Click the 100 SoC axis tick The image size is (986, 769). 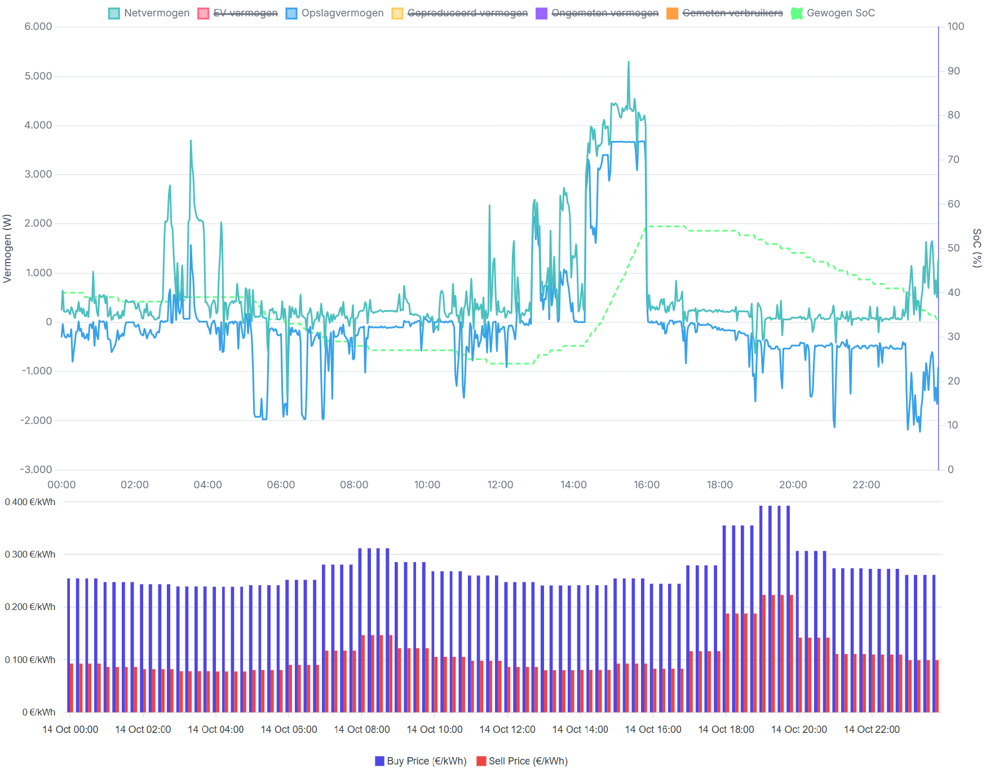point(956,26)
